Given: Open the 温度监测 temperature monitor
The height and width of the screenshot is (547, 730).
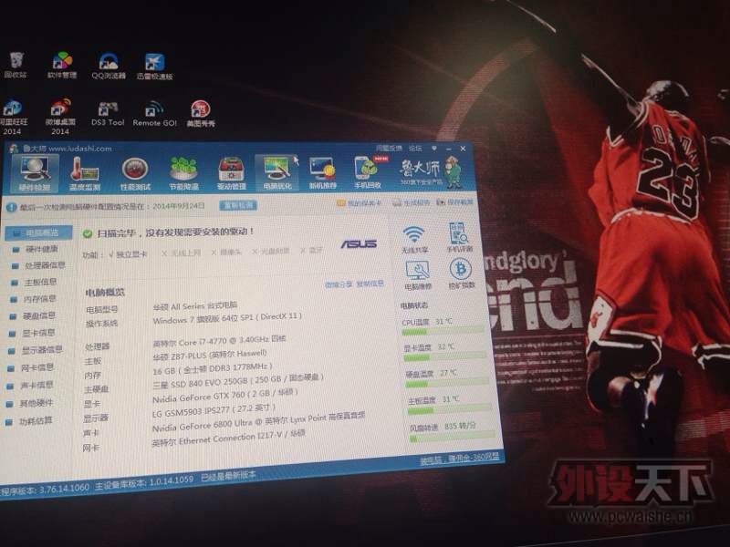Looking at the screenshot, I should pyautogui.click(x=84, y=174).
